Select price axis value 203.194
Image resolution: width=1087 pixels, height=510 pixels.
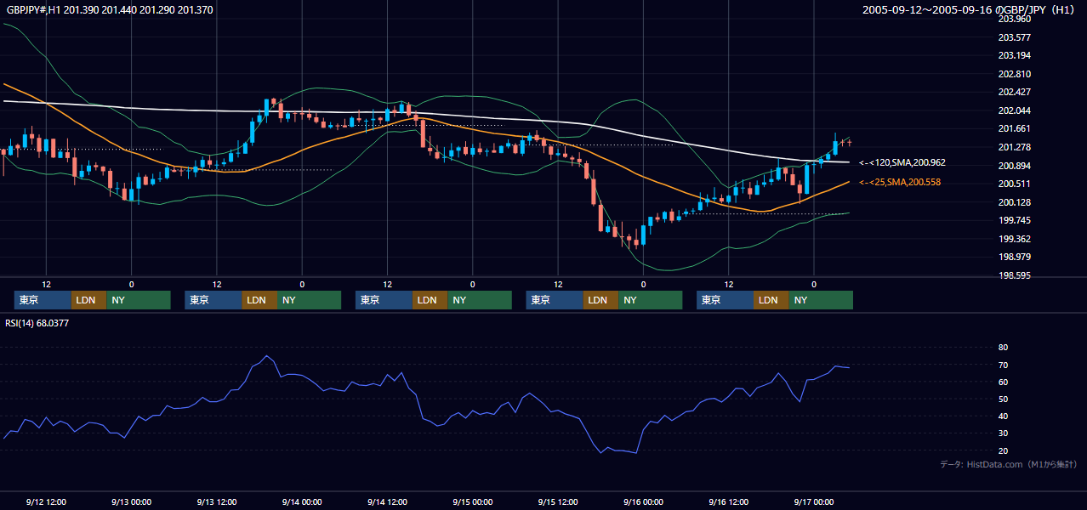point(1014,55)
